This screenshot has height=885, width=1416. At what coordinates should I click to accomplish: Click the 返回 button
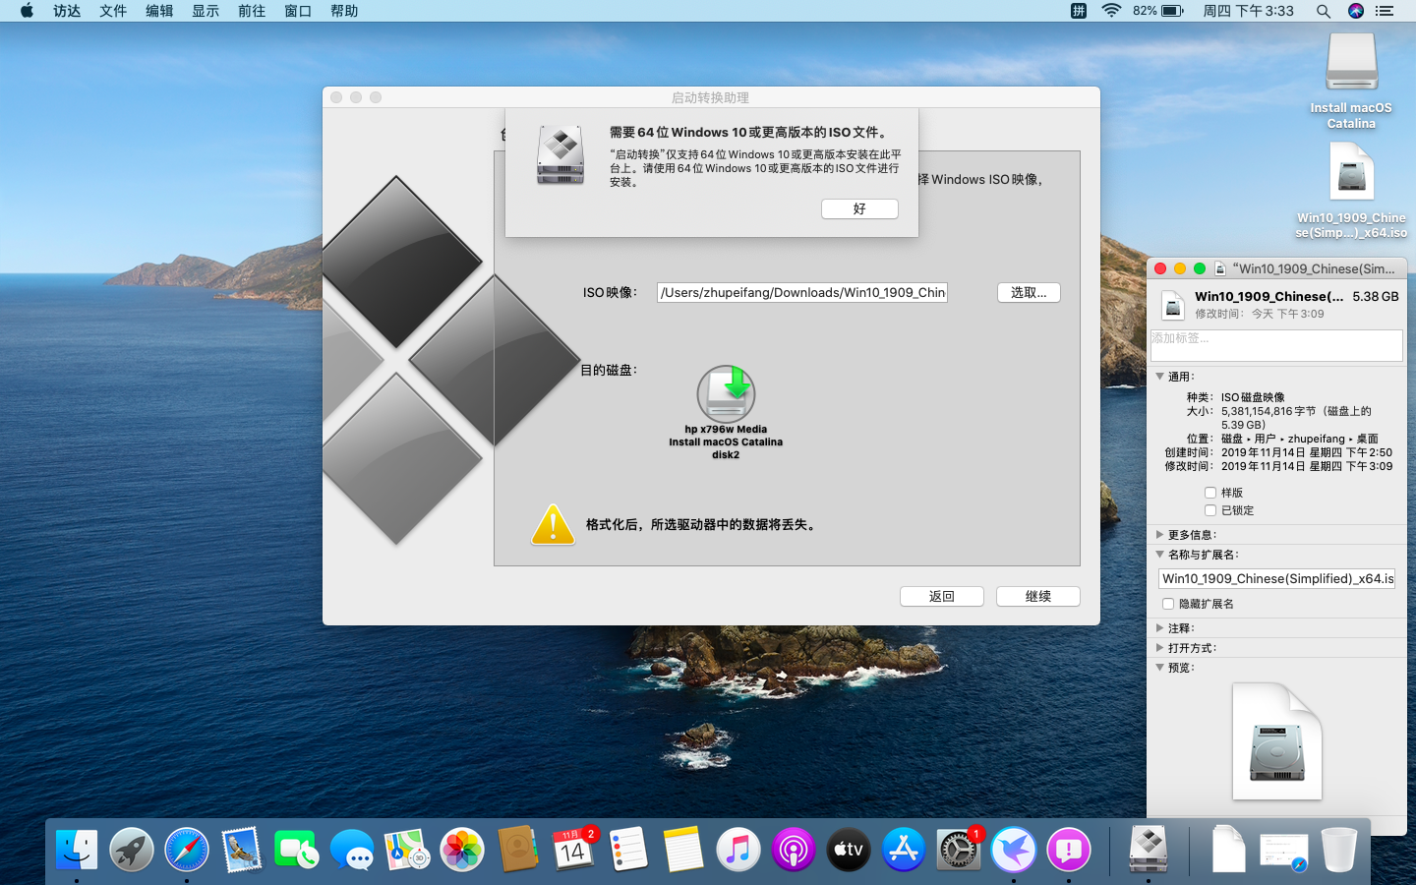click(x=941, y=596)
